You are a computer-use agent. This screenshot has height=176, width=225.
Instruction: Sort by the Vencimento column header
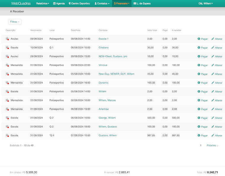pos(36,30)
